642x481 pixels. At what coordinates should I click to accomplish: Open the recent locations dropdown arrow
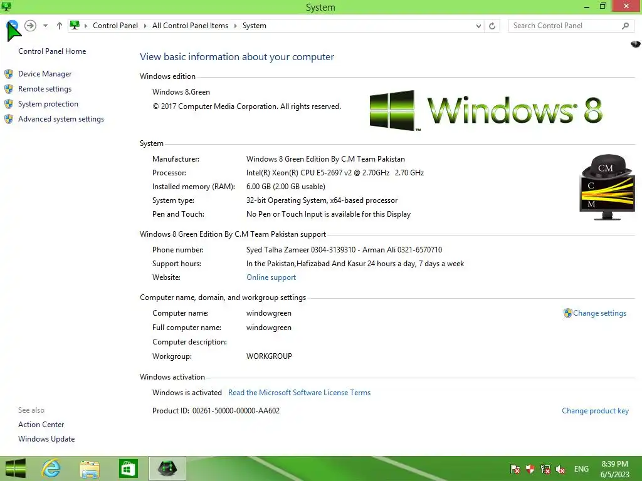45,26
